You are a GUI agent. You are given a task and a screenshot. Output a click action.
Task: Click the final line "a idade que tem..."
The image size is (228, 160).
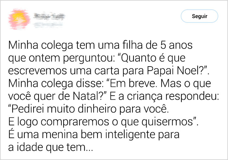coord(50,147)
